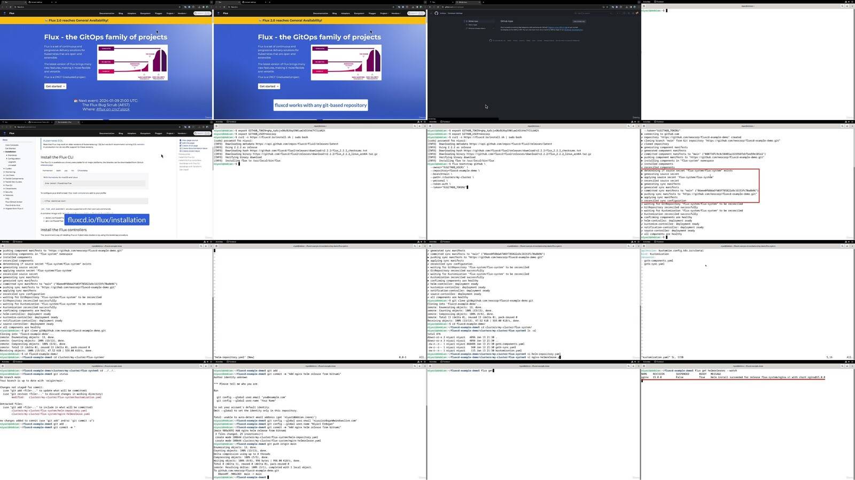Viewport: 855px width, 480px height.
Task: Click Create documentation issue link in Flux docs
Action: [x=193, y=148]
